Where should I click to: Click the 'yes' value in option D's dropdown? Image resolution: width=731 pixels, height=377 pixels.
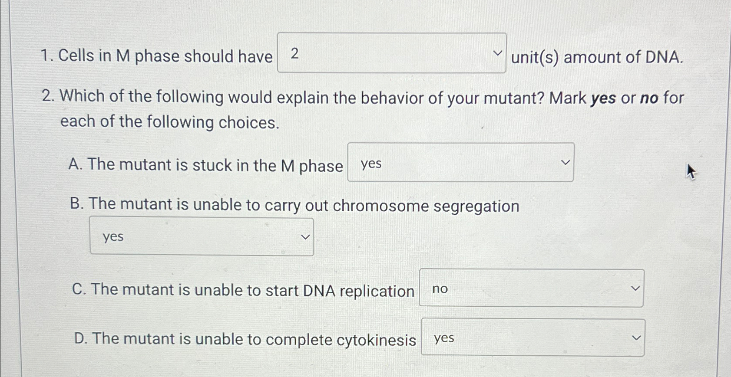pyautogui.click(x=444, y=339)
